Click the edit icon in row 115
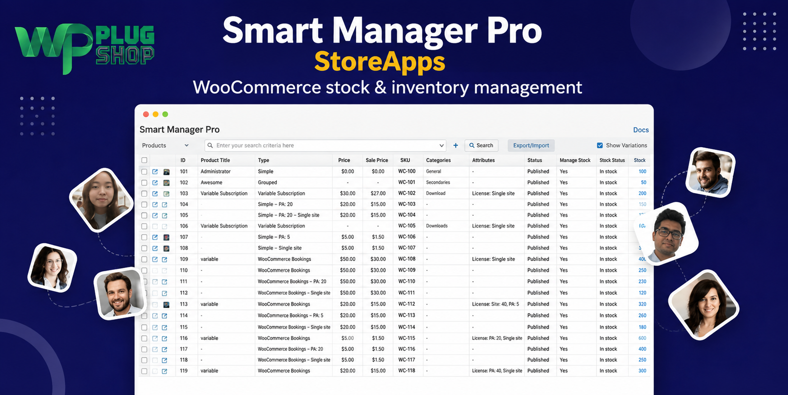Image resolution: width=788 pixels, height=395 pixels. (155, 328)
